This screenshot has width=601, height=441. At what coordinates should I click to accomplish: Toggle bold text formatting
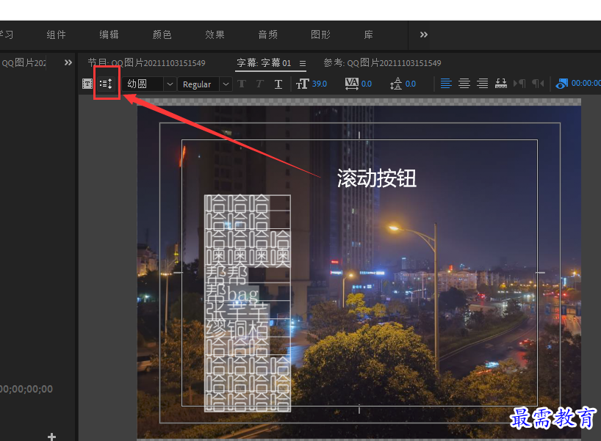click(x=242, y=84)
